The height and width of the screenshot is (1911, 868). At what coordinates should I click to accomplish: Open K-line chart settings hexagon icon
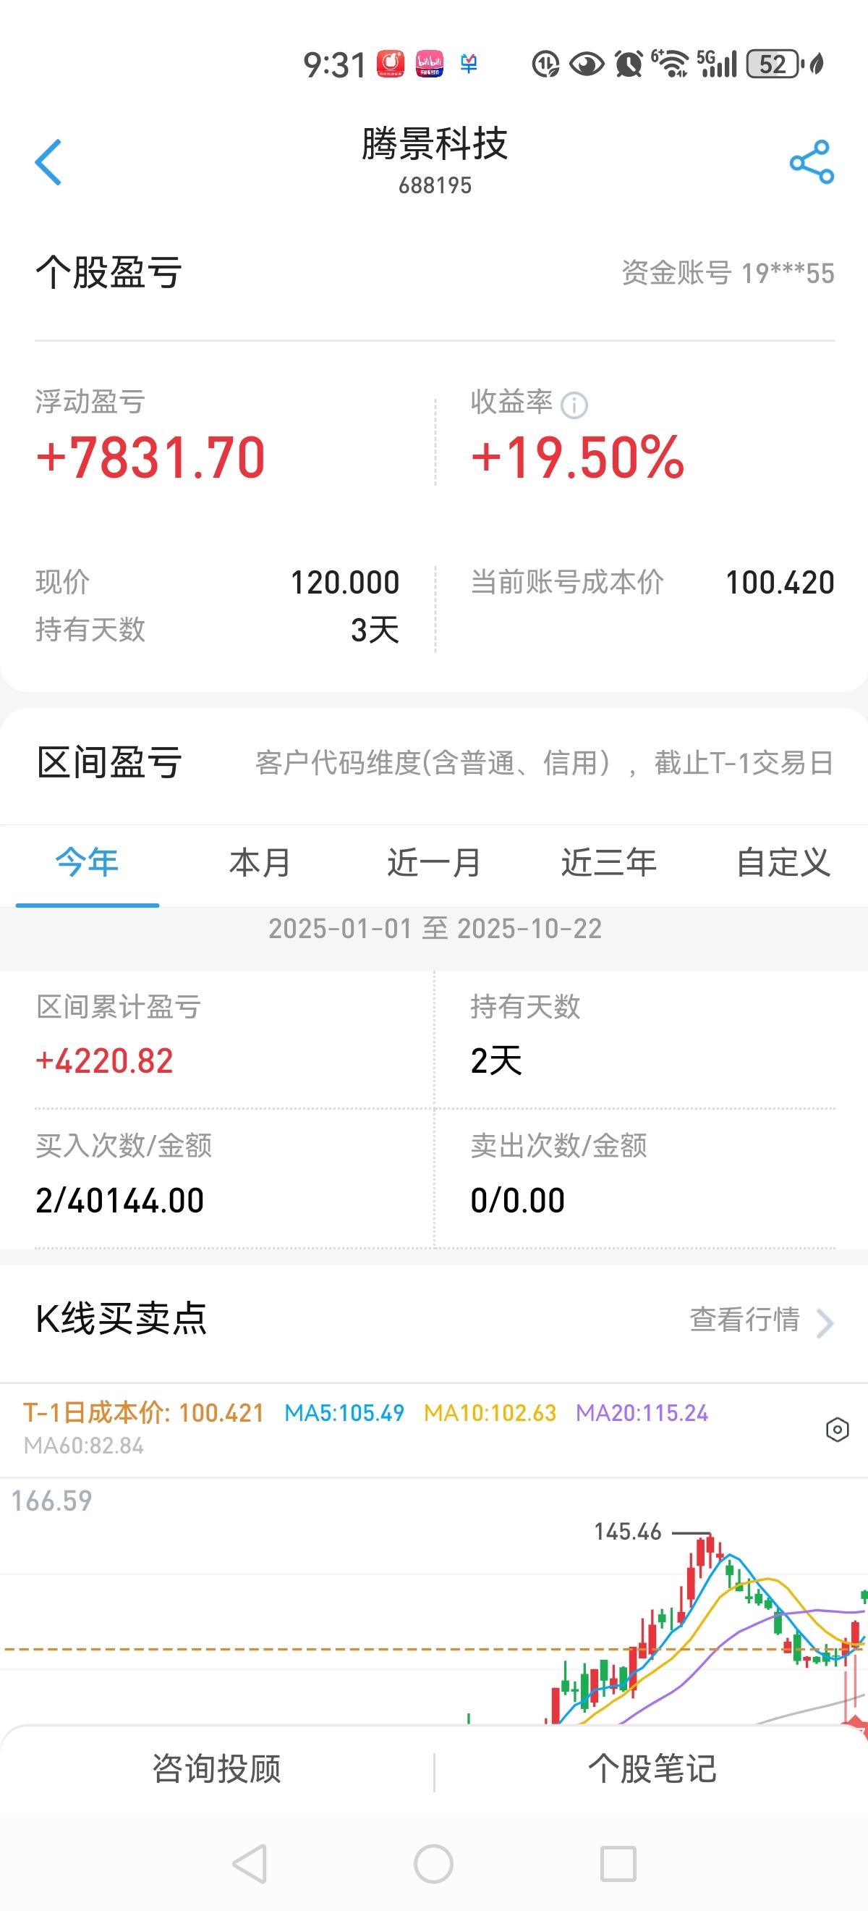click(x=837, y=1429)
